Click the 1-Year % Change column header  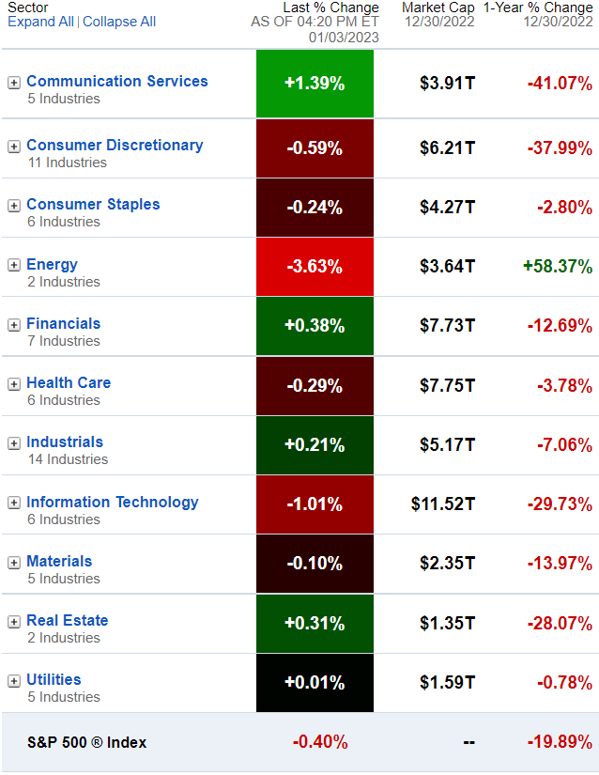(538, 8)
